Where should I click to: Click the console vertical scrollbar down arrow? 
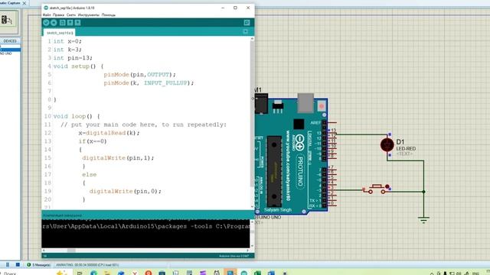click(x=252, y=246)
